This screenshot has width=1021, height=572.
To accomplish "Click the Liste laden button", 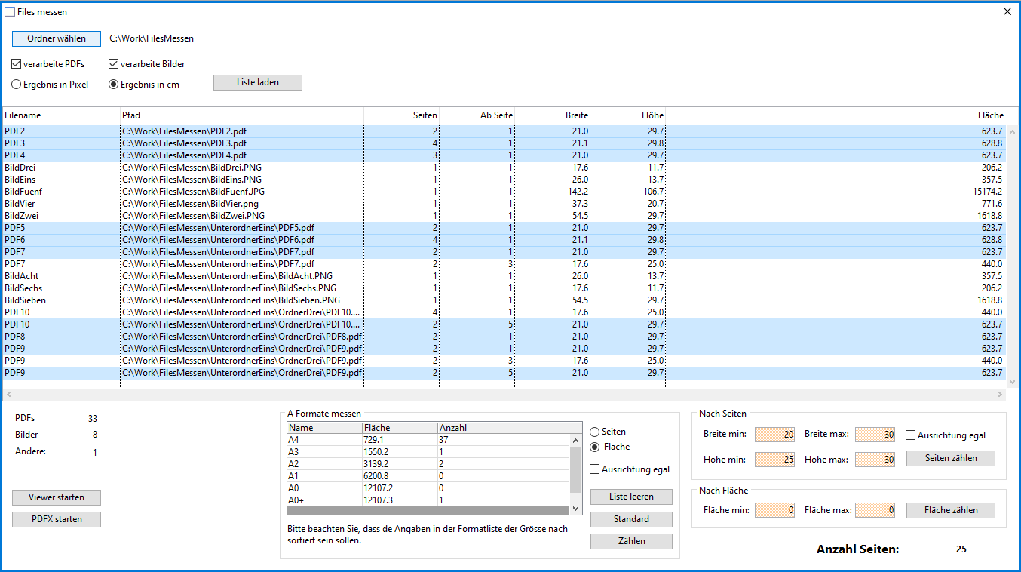I will point(258,82).
